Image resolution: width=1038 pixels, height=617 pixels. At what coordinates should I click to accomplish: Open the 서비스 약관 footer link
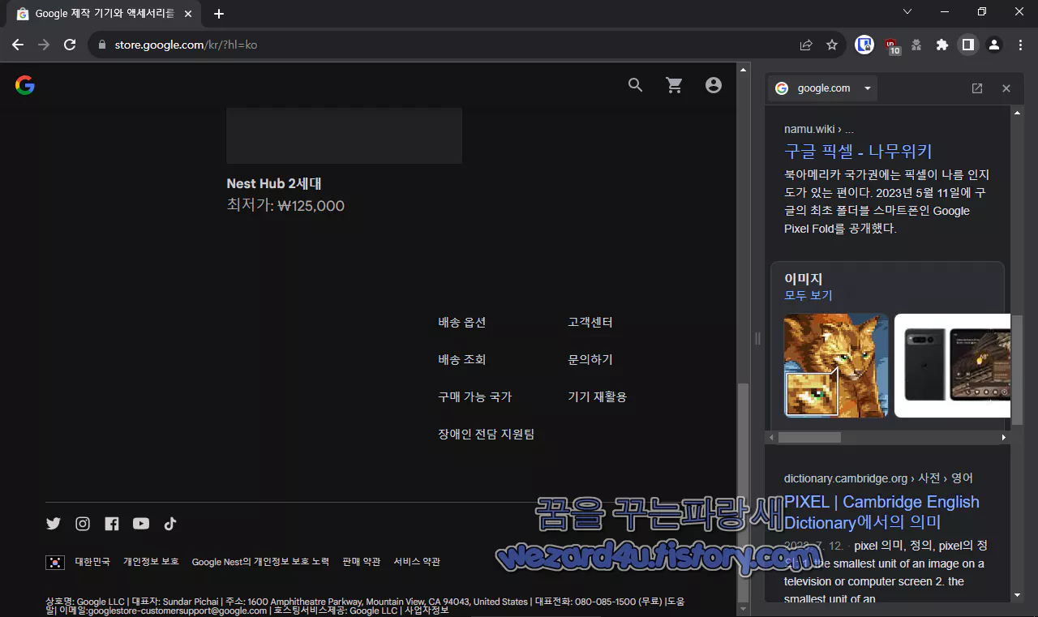(417, 562)
